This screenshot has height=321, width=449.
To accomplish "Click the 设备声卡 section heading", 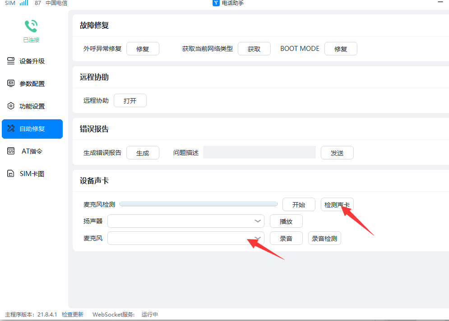I will click(94, 181).
